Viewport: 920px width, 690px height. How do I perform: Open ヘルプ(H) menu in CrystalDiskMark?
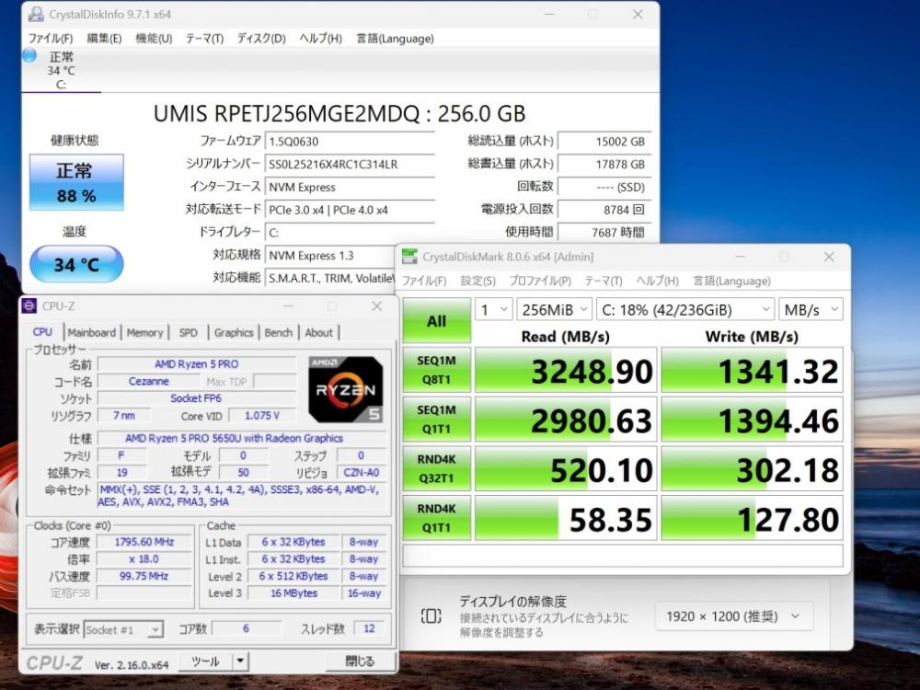click(657, 281)
